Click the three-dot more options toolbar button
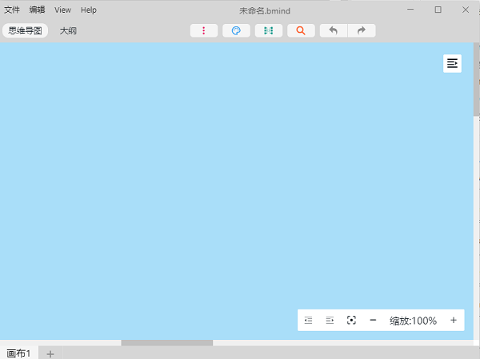 (x=204, y=30)
